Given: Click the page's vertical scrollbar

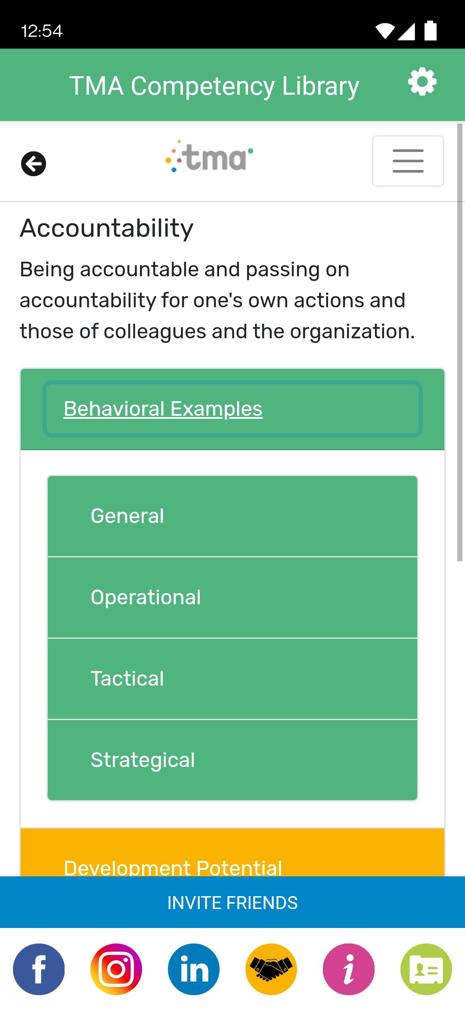Looking at the screenshot, I should coord(460,342).
